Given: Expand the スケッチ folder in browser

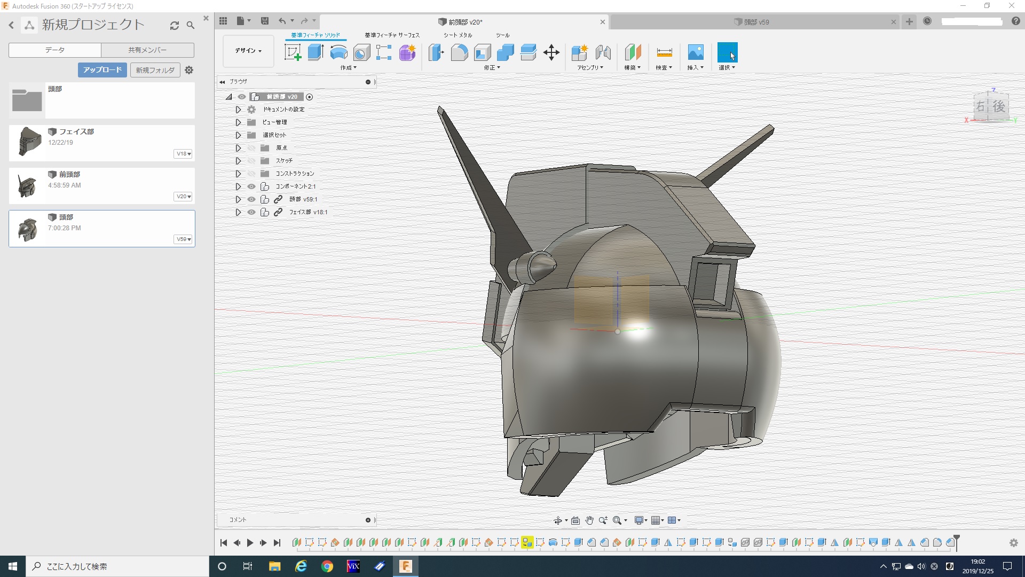Looking at the screenshot, I should click(x=238, y=161).
